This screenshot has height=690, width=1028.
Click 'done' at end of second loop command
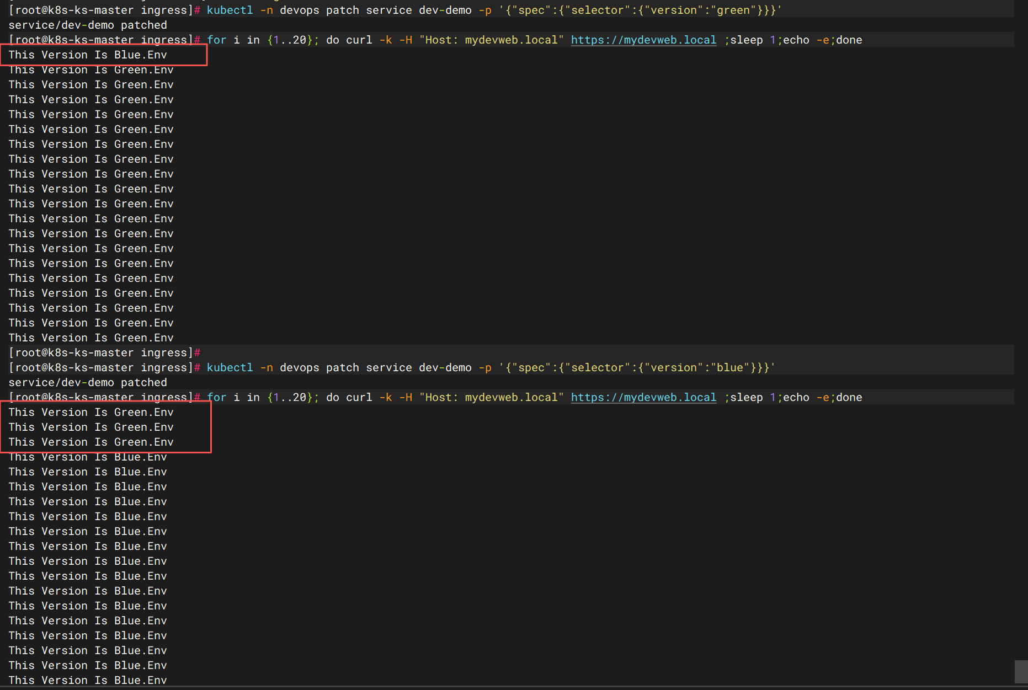coord(849,397)
